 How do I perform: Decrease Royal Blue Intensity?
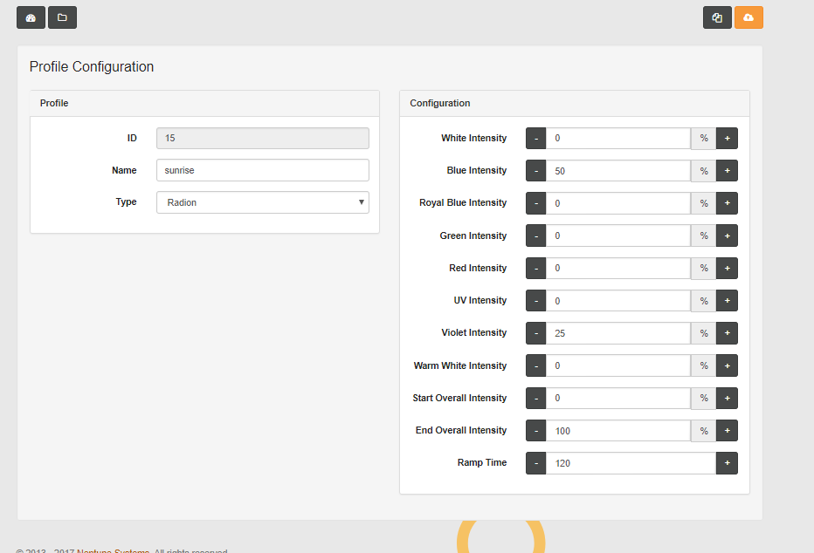(535, 203)
